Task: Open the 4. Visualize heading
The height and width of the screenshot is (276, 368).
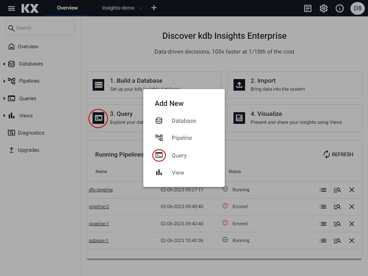Action: pos(266,114)
